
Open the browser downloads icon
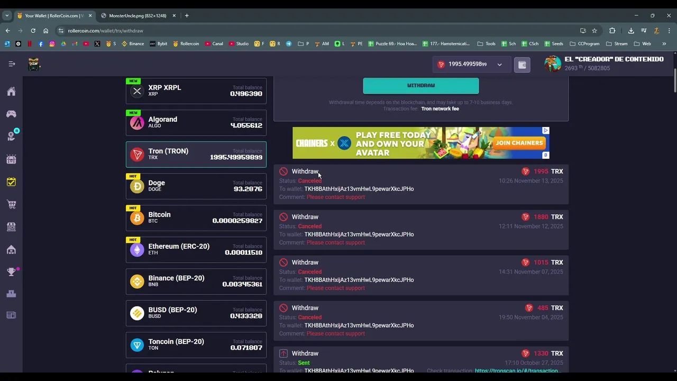(x=631, y=31)
